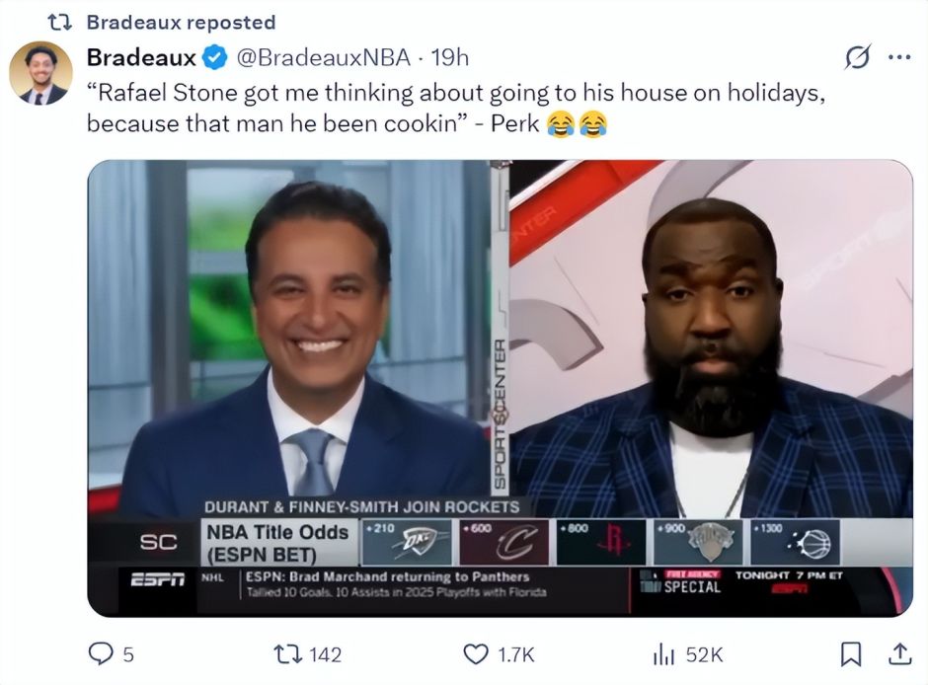Image resolution: width=928 pixels, height=685 pixels.
Task: Click the 52K views count
Action: click(x=703, y=654)
